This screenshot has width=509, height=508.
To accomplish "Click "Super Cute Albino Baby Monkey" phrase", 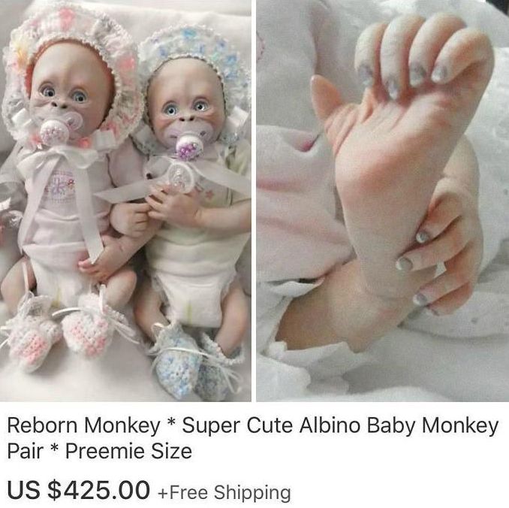I will tap(340, 425).
